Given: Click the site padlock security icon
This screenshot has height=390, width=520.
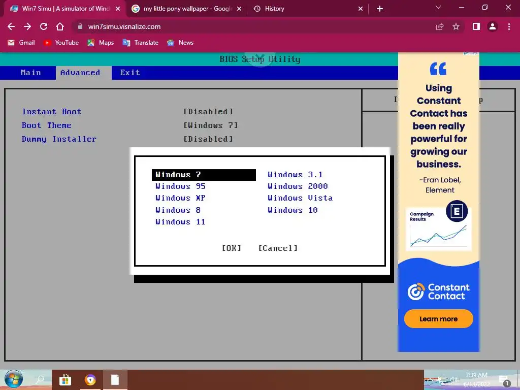Looking at the screenshot, I should [x=80, y=26].
